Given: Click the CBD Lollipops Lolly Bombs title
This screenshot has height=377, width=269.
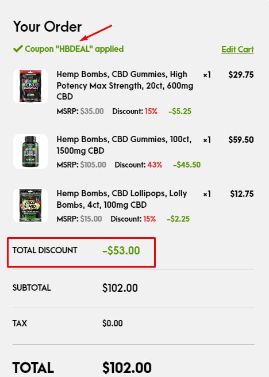Looking at the screenshot, I should (x=121, y=199).
